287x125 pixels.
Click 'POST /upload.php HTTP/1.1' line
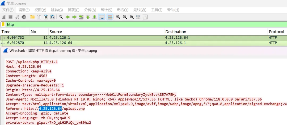(x=32, y=62)
